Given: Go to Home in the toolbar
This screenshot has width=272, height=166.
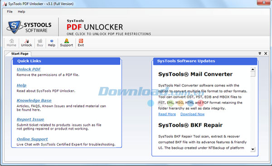Looking at the screenshot, I should point(11,43).
